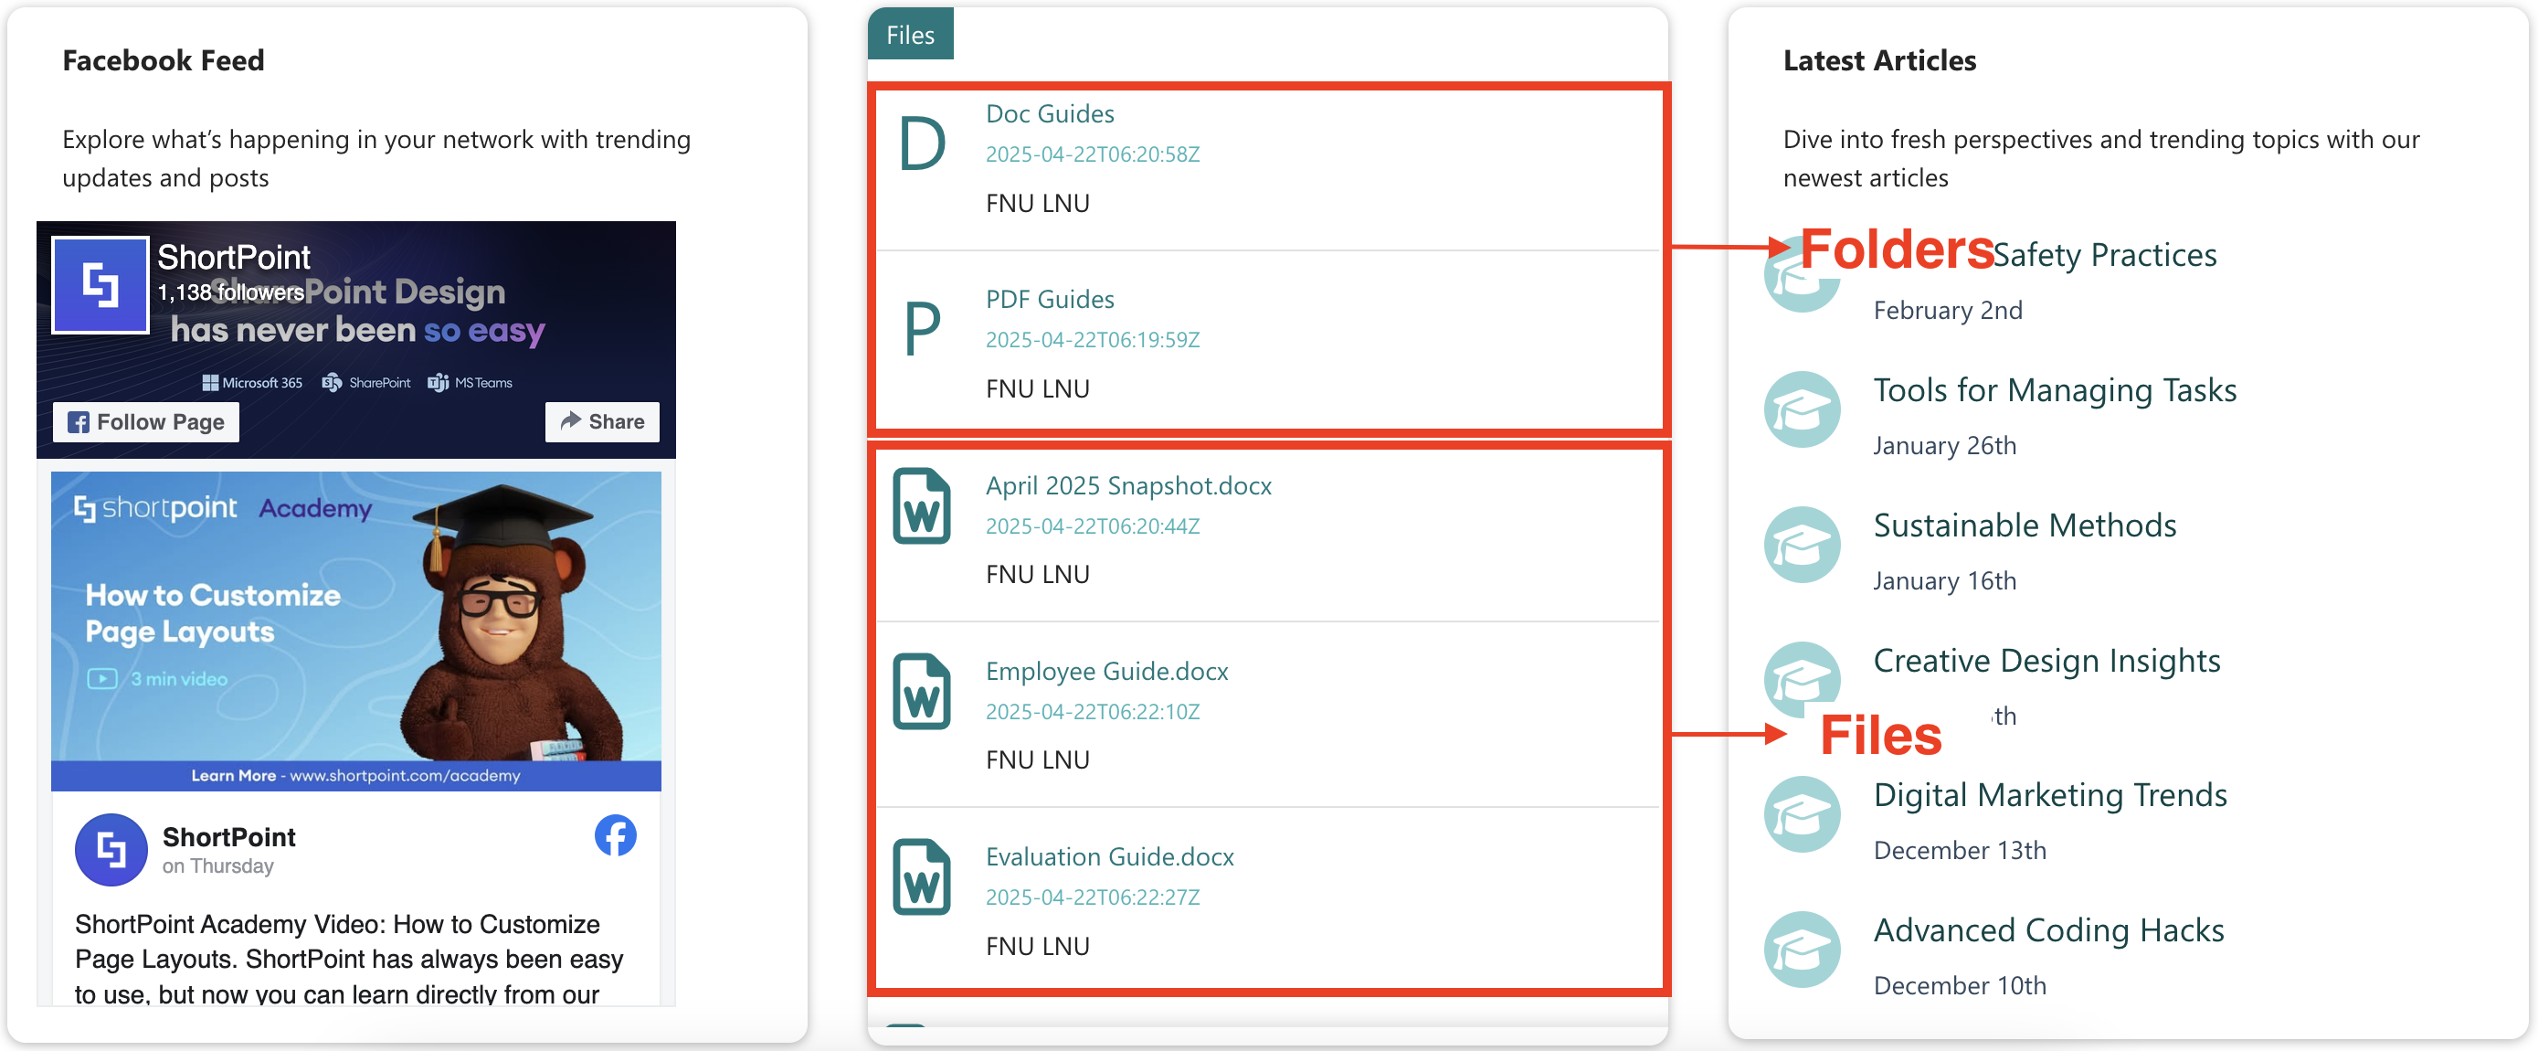The height and width of the screenshot is (1051, 2538).
Task: Click the Doc Guides folder letter icon
Action: (x=922, y=145)
